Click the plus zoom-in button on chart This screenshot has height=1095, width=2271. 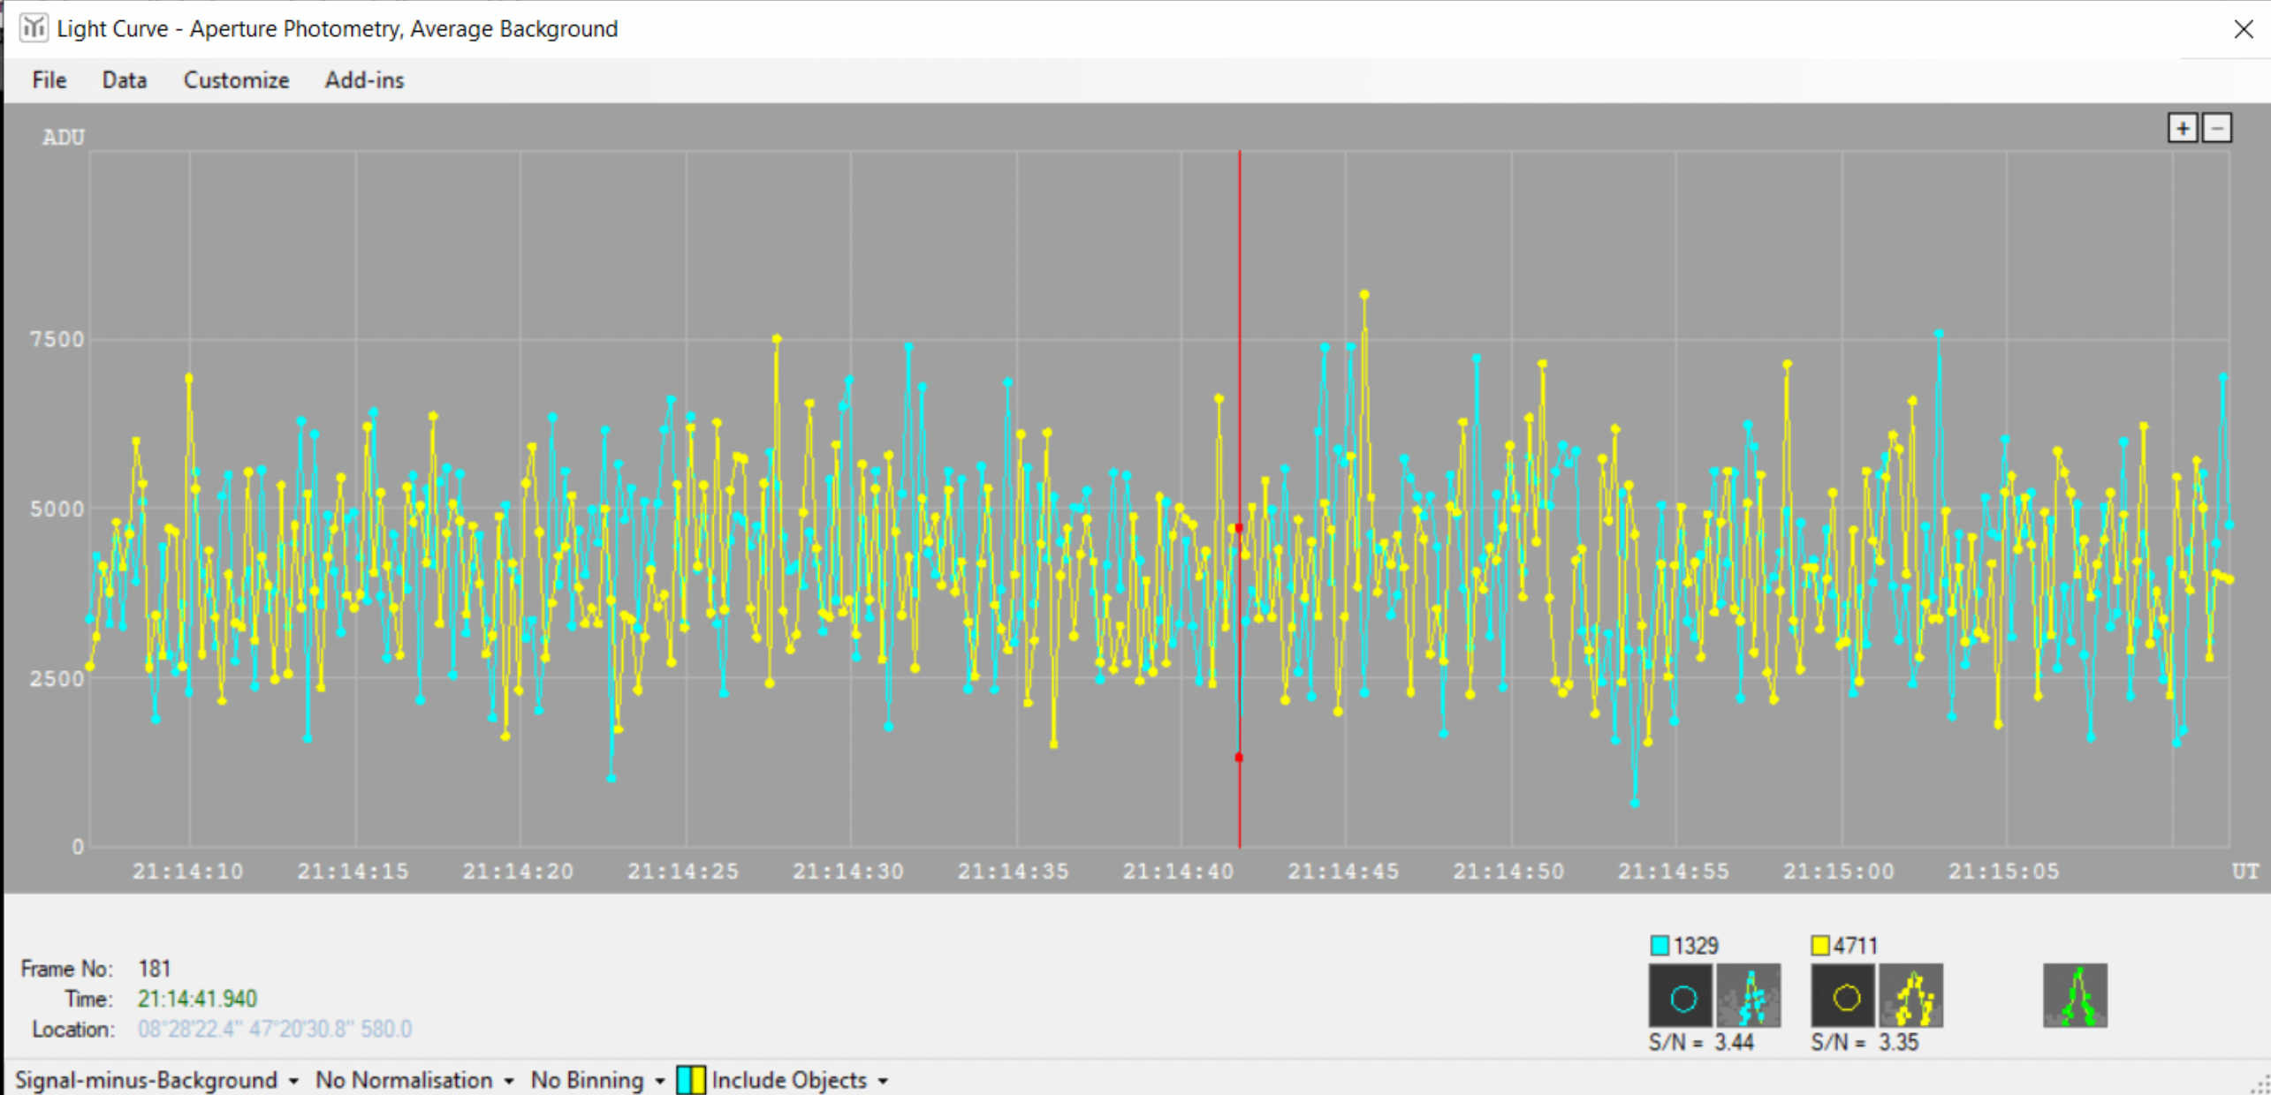[x=2183, y=128]
